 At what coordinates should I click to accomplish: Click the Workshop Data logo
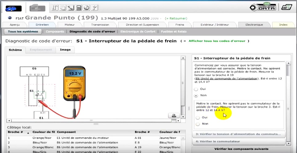coord(263,7)
